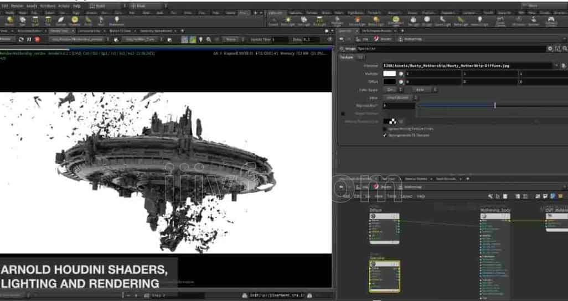The height and width of the screenshot is (301, 568).
Task: Select the Camera shelf tool
Action: tap(273, 22)
